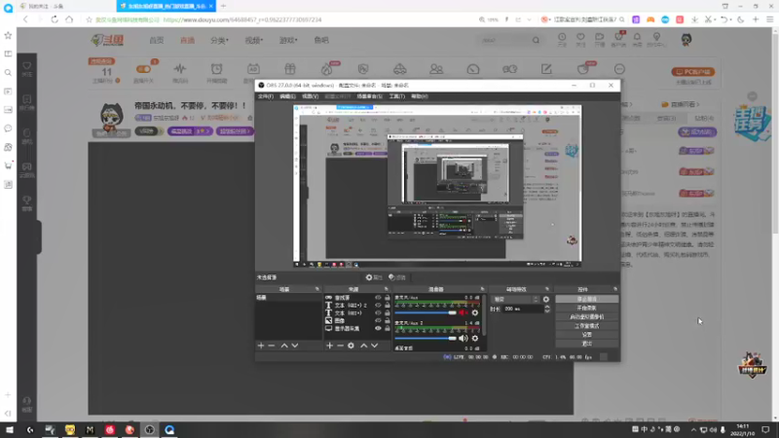779x438 pixels.
Task: Open OBS 编辑(E) menu
Action: coord(287,96)
